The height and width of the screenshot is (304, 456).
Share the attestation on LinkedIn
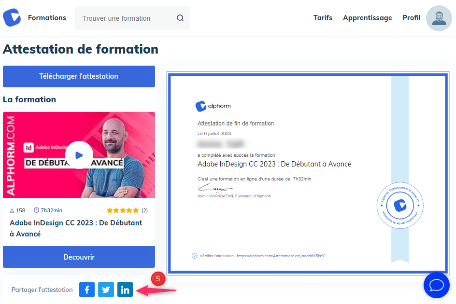(x=125, y=290)
